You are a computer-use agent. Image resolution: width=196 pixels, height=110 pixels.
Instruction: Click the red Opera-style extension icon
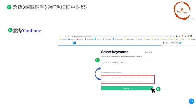click(x=182, y=36)
